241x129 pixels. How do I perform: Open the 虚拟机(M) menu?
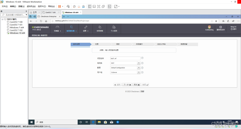(31, 7)
